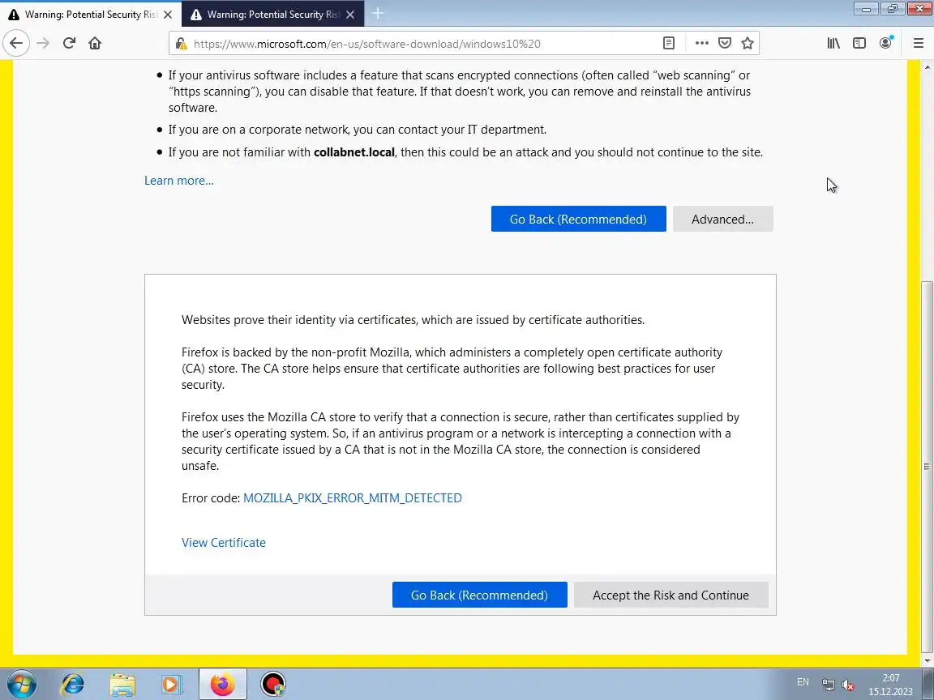
Task: Open MOZILLA_PKIX_ERROR_MITM_DETECTED error code link
Action: click(352, 498)
